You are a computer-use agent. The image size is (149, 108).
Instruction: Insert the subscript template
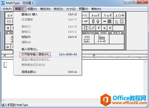click(x=105, y=28)
